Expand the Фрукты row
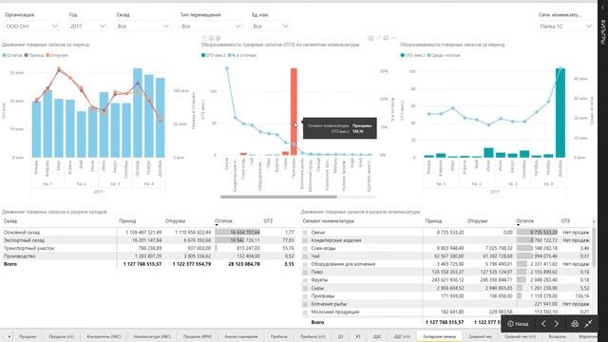This screenshot has height=342, width=608. (x=305, y=280)
